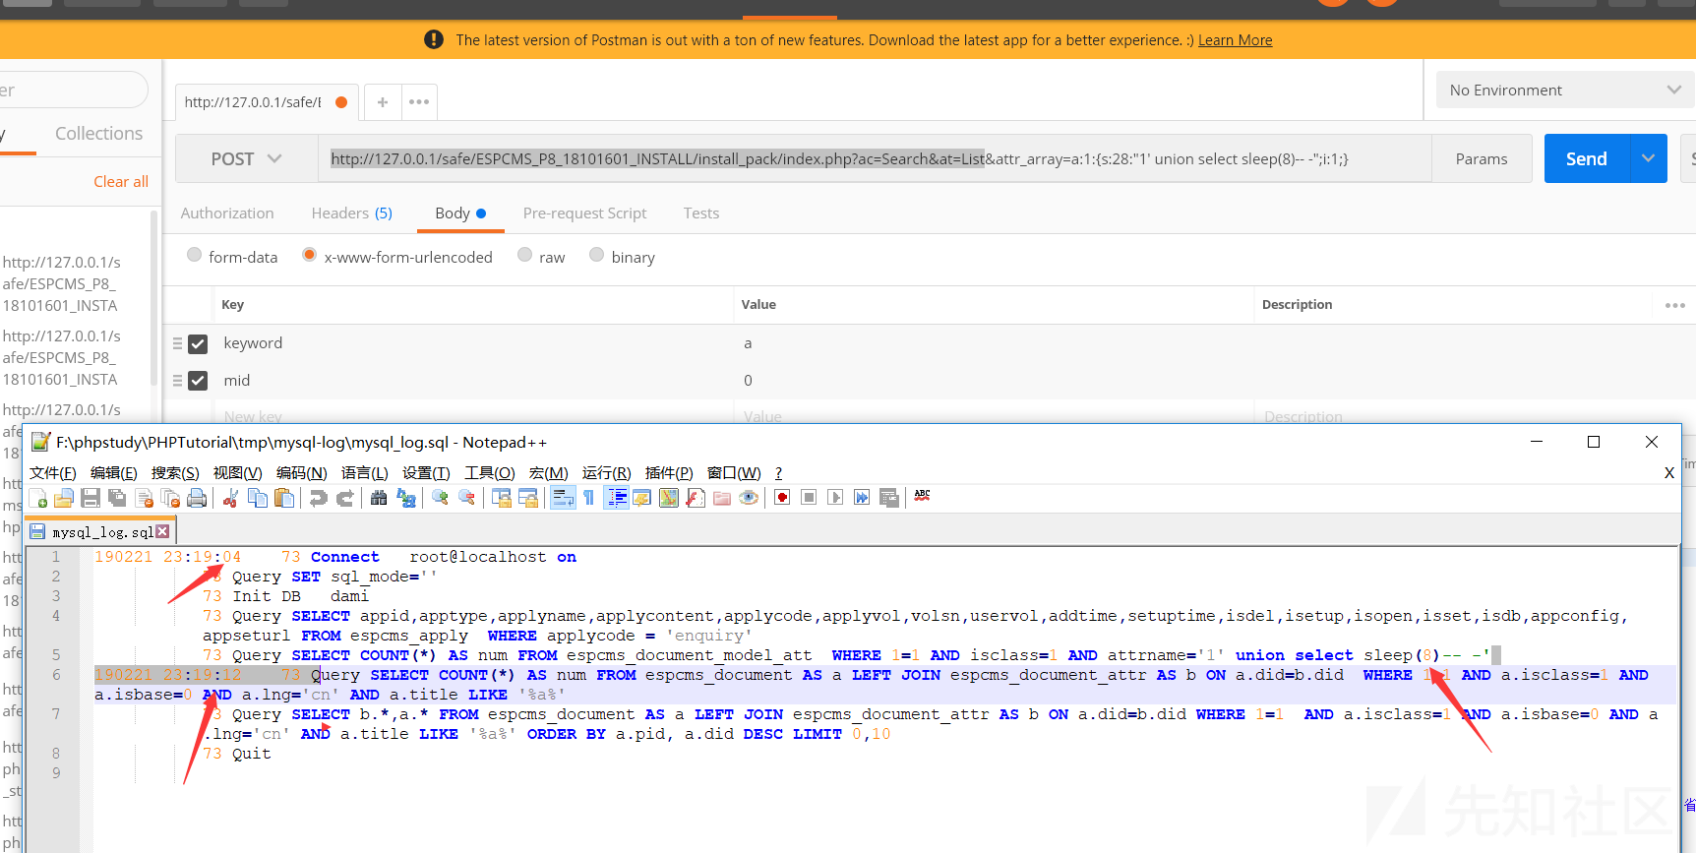
Task: Add new Postman request tab plus
Action: 383,102
